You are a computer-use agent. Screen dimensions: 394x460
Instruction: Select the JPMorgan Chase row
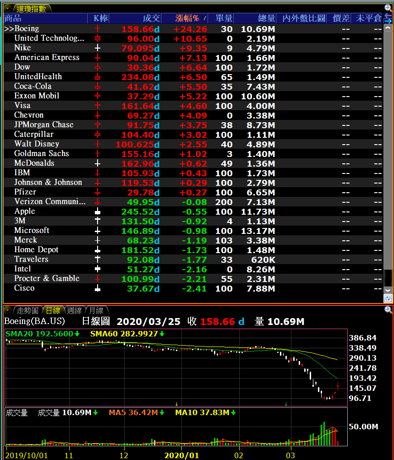point(193,125)
